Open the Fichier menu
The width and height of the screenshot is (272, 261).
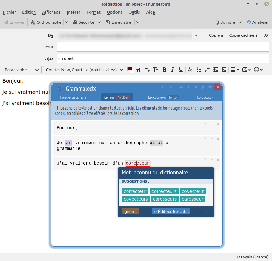point(9,12)
